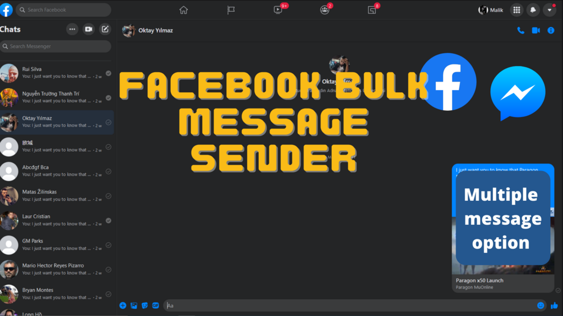Viewport: 563px width, 316px height.
Task: Start a video call with Oktay Yılmaz
Action: pyautogui.click(x=536, y=30)
